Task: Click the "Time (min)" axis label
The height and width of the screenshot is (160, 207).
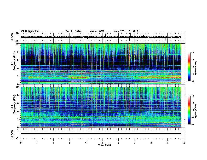Action: pyautogui.click(x=105, y=145)
